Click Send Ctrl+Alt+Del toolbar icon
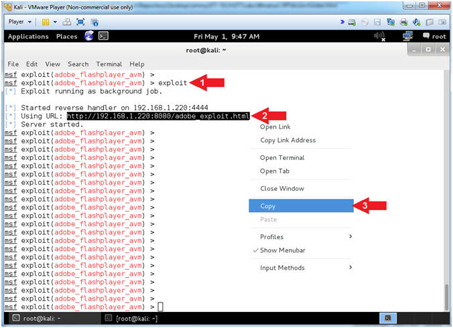The width and height of the screenshot is (453, 328). 67,22
